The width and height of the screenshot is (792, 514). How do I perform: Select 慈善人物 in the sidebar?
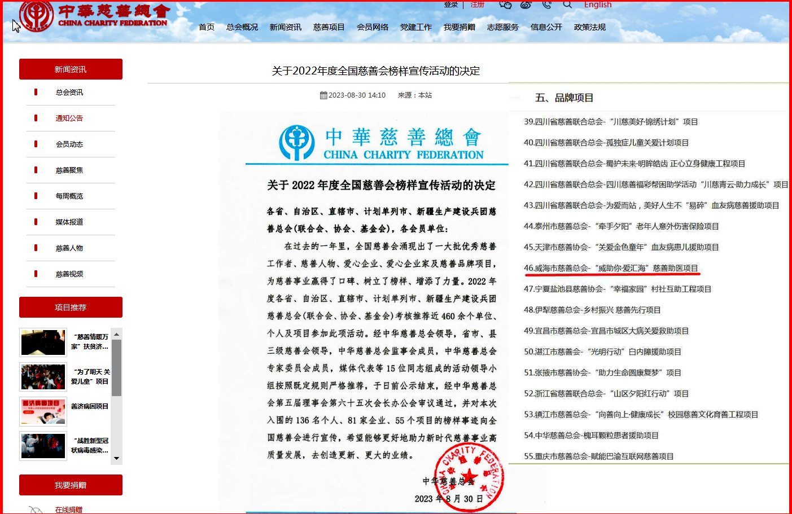[69, 248]
